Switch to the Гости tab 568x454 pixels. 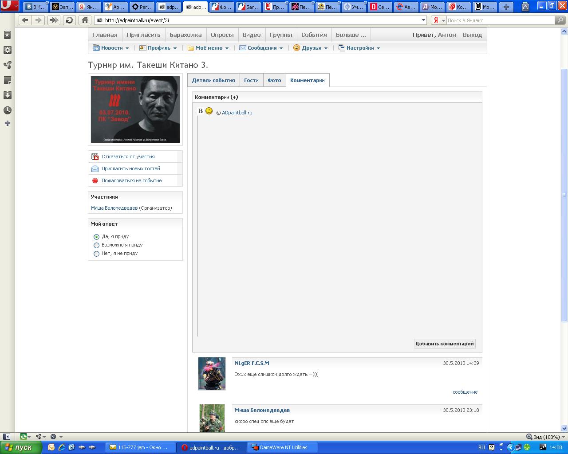coord(251,80)
